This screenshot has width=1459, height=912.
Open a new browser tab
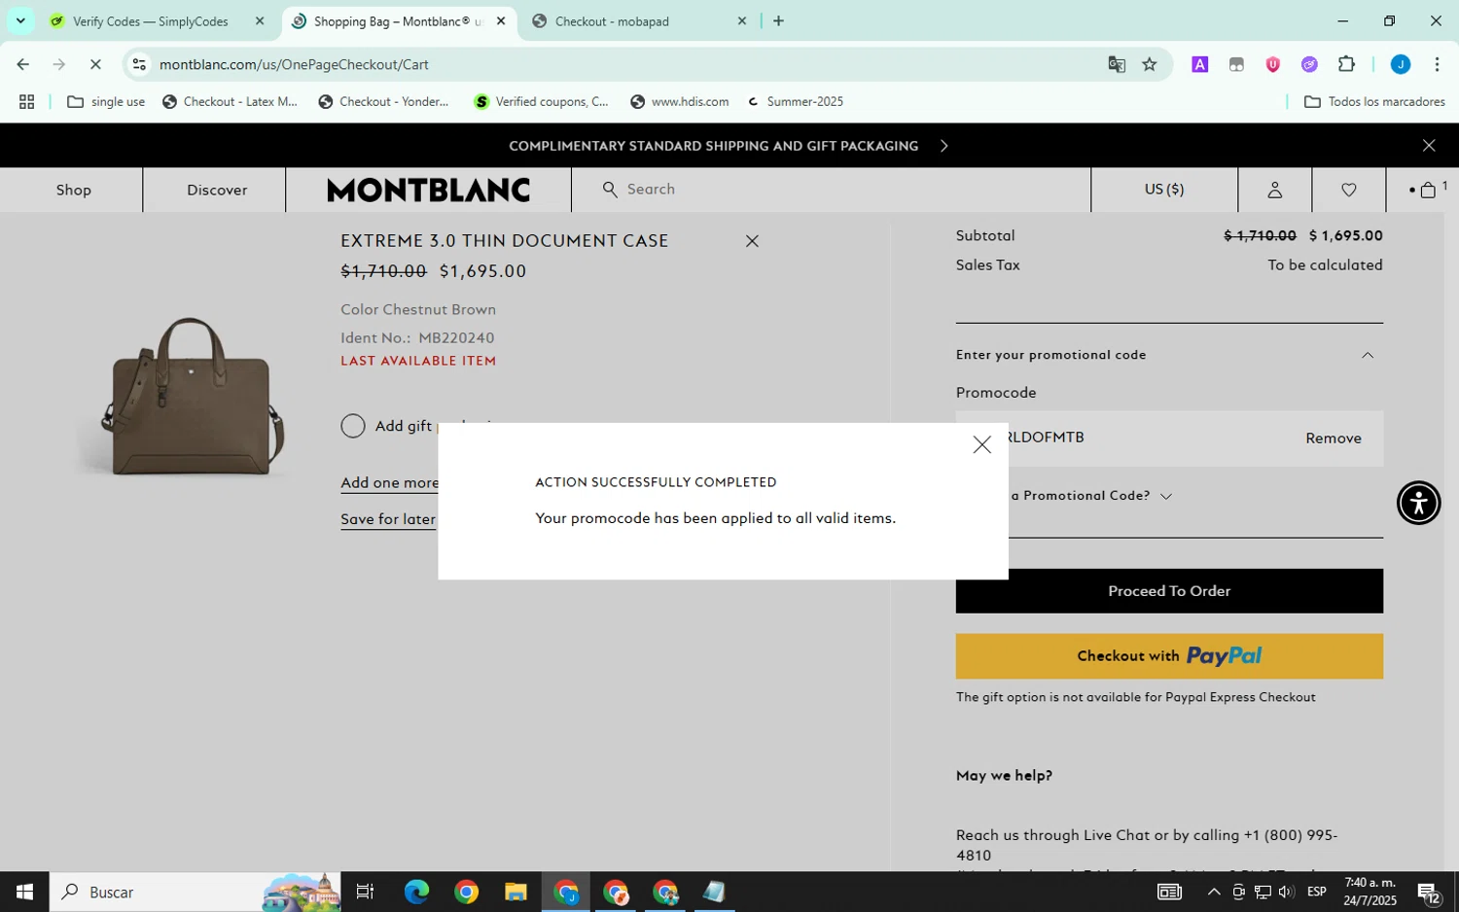[x=778, y=20]
